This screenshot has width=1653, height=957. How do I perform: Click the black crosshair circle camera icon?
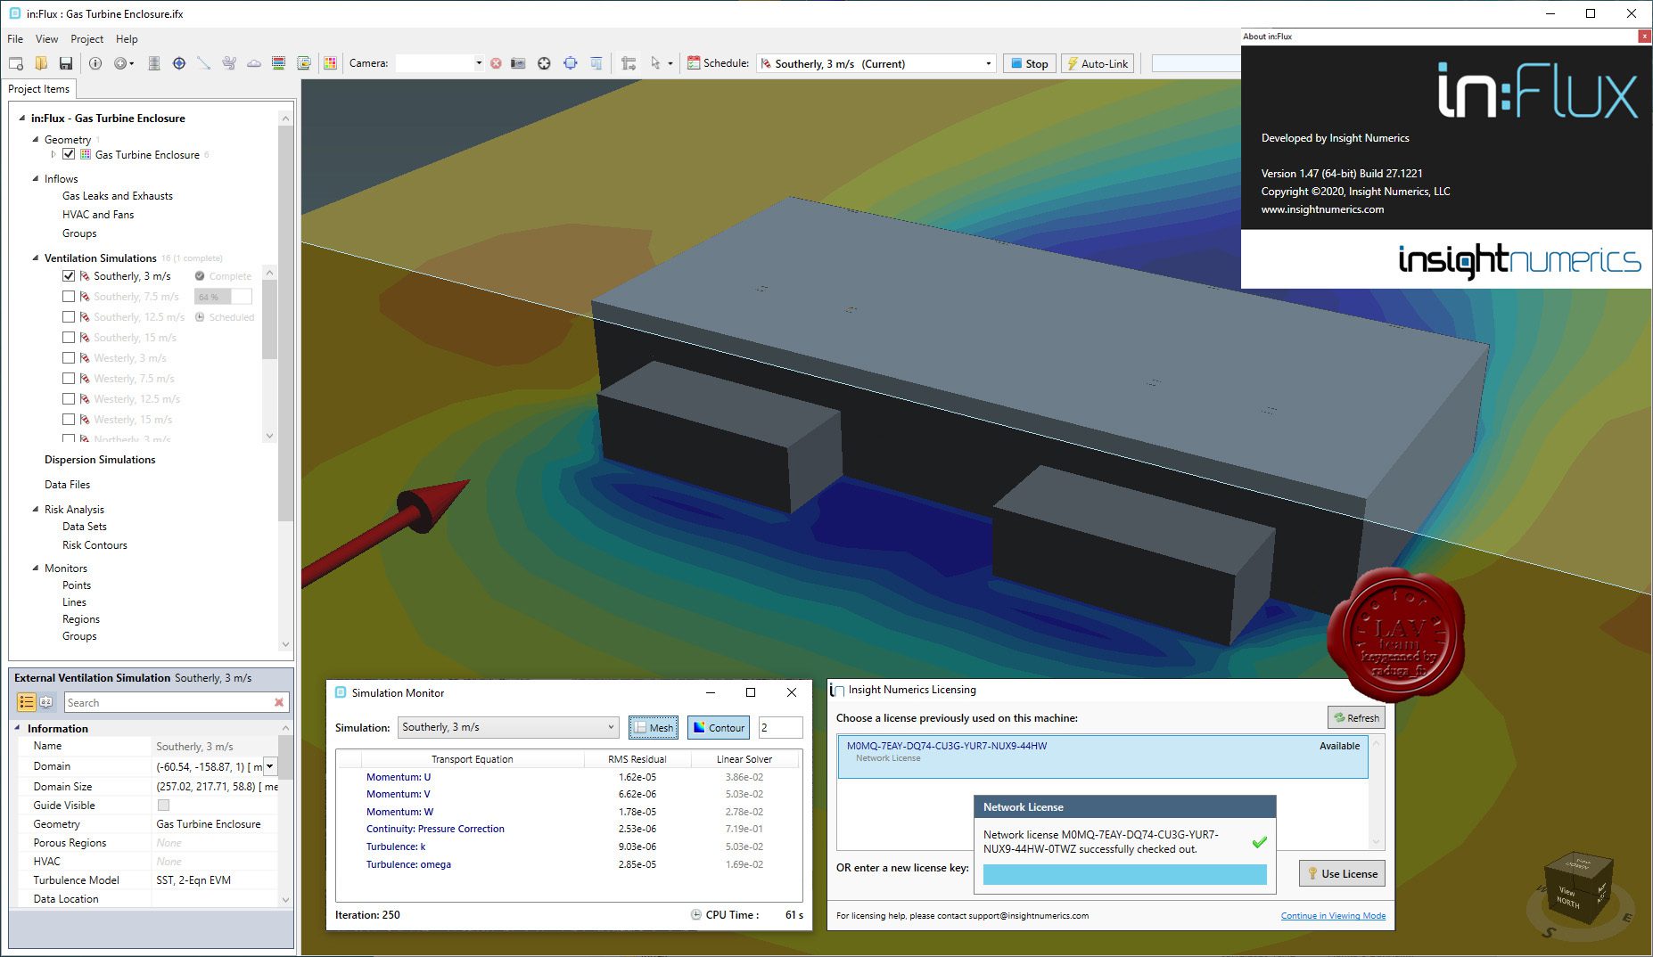coord(544,63)
